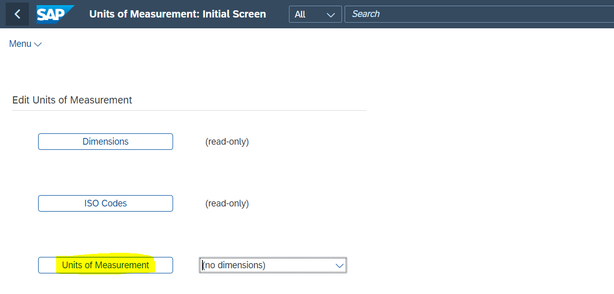Screen dimensions: 614x294
Task: Click the highlighted Units of Measurement button
Action: pyautogui.click(x=105, y=265)
